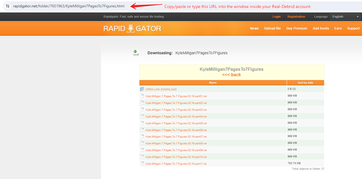Download Kyle.Milligan part05.rar file link

click(x=176, y=123)
